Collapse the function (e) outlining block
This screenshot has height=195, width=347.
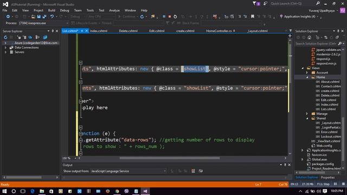click(81, 134)
